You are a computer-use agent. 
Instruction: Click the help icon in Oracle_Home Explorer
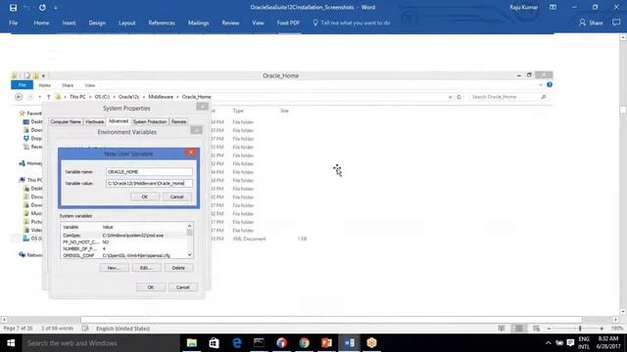tap(550, 85)
